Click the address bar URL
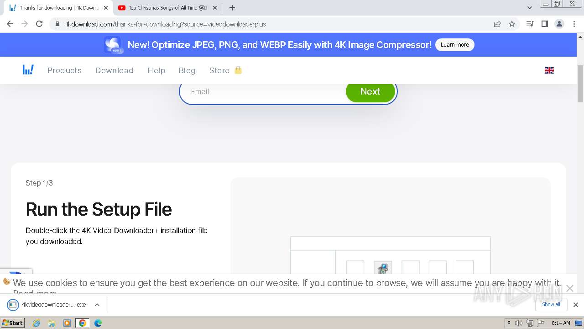 click(165, 24)
